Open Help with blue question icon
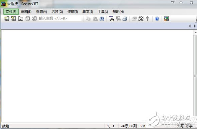The height and width of the screenshot is (129, 197). point(157,19)
